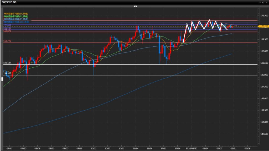Expand the left side panel arrow

2,75
